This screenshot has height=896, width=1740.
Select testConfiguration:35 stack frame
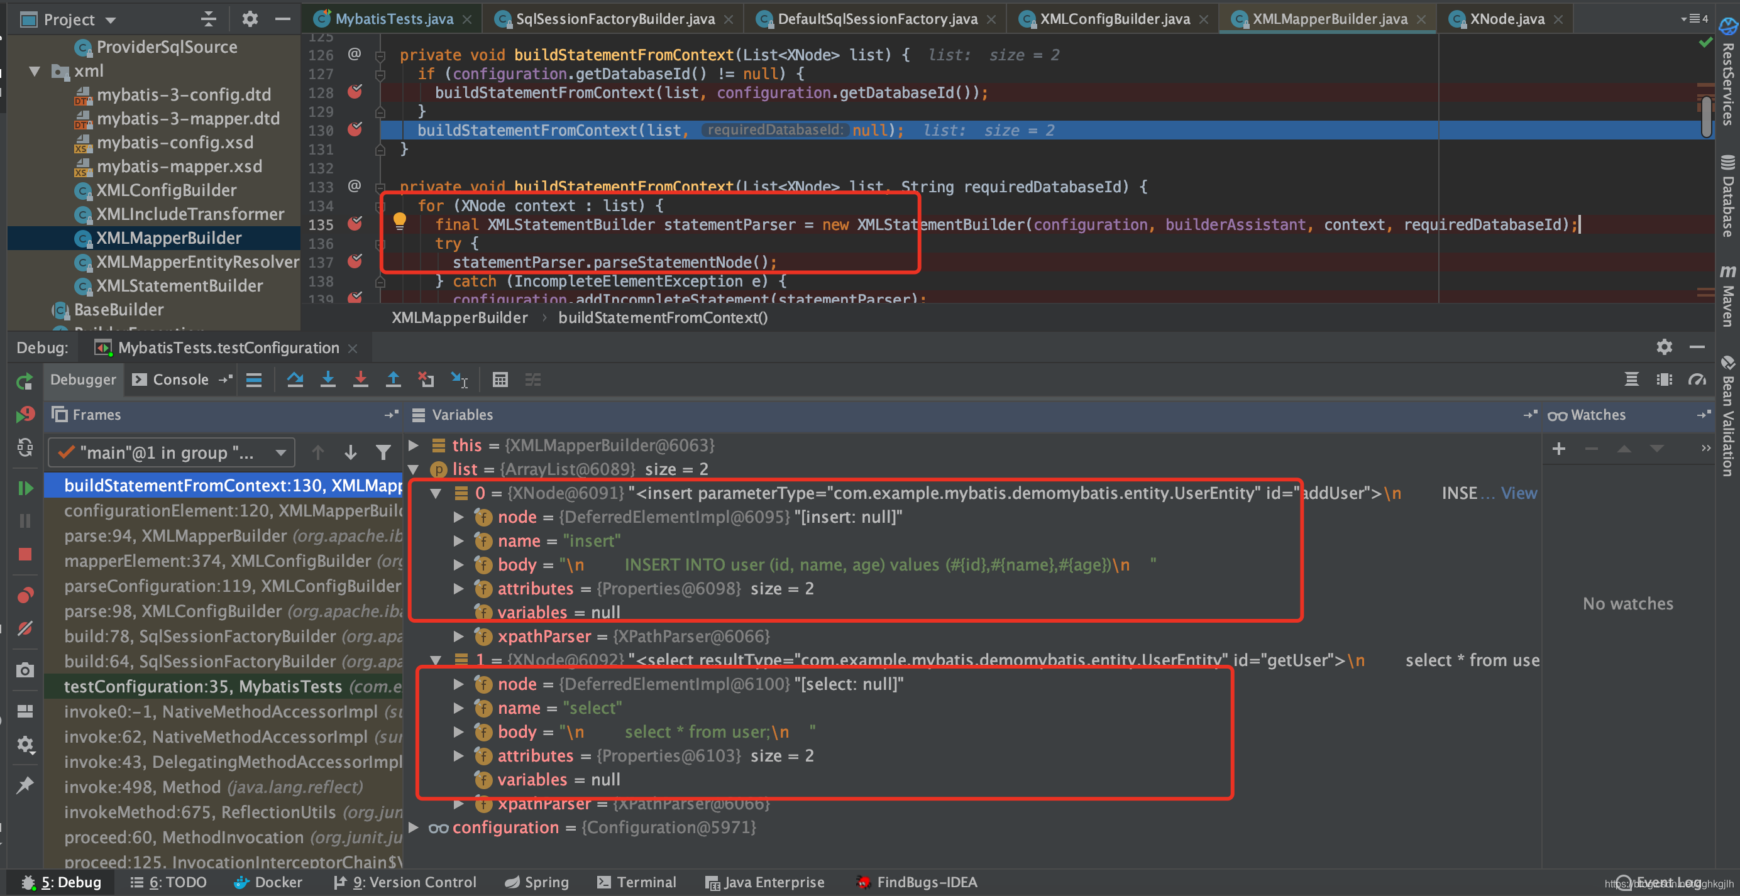pyautogui.click(x=223, y=686)
